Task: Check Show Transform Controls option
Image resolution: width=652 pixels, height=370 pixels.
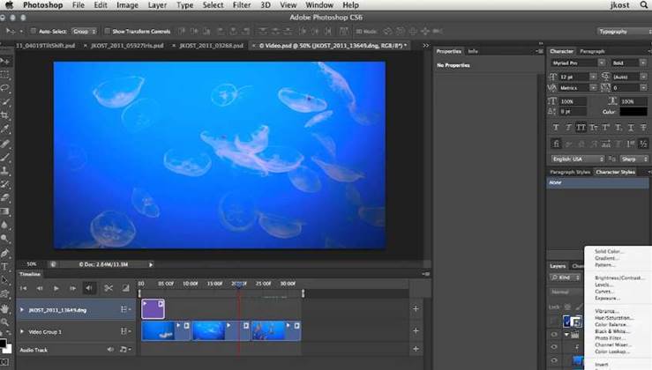Action: (107, 31)
